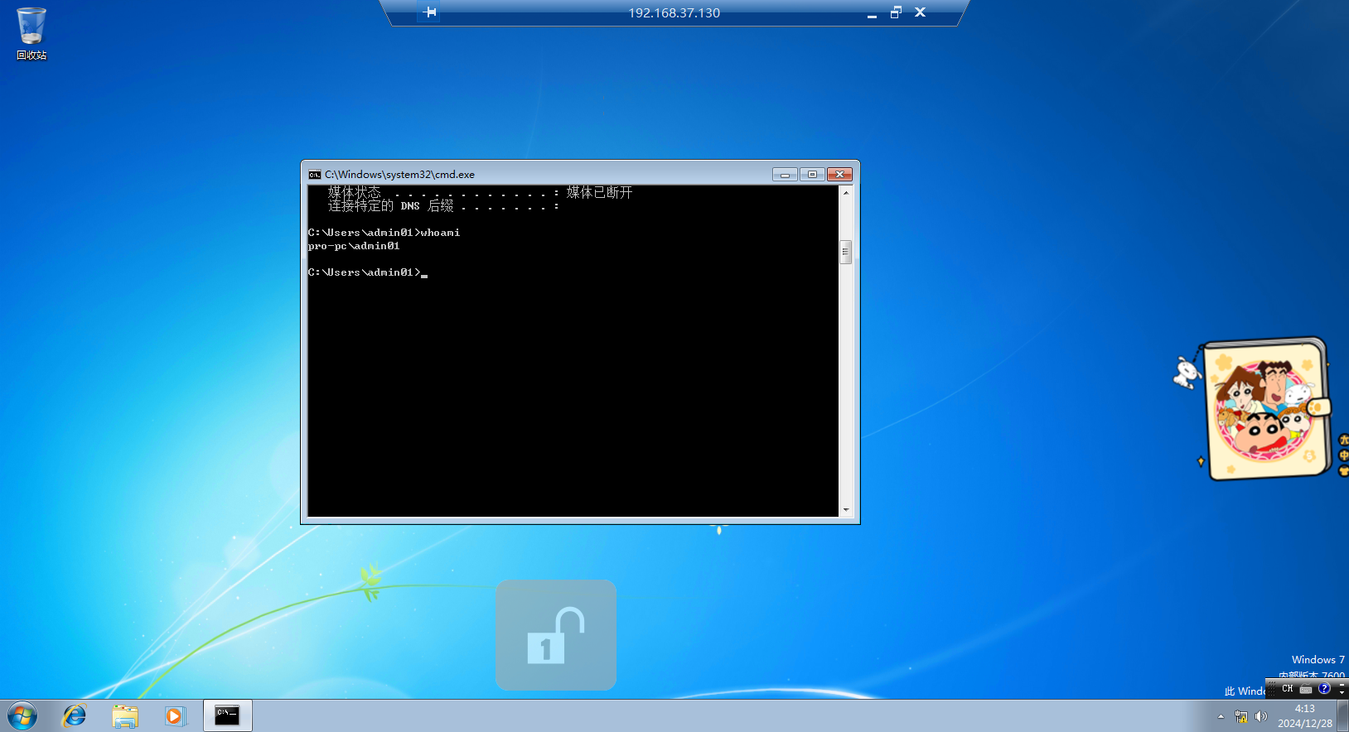Open the volume speaker tray icon
This screenshot has width=1349, height=732.
click(x=1261, y=716)
